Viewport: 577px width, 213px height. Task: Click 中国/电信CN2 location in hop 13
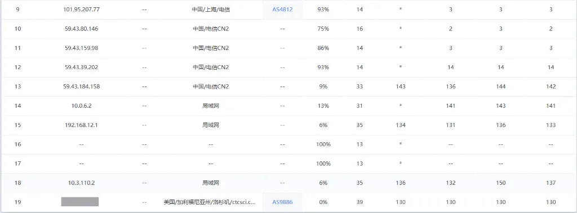point(211,87)
